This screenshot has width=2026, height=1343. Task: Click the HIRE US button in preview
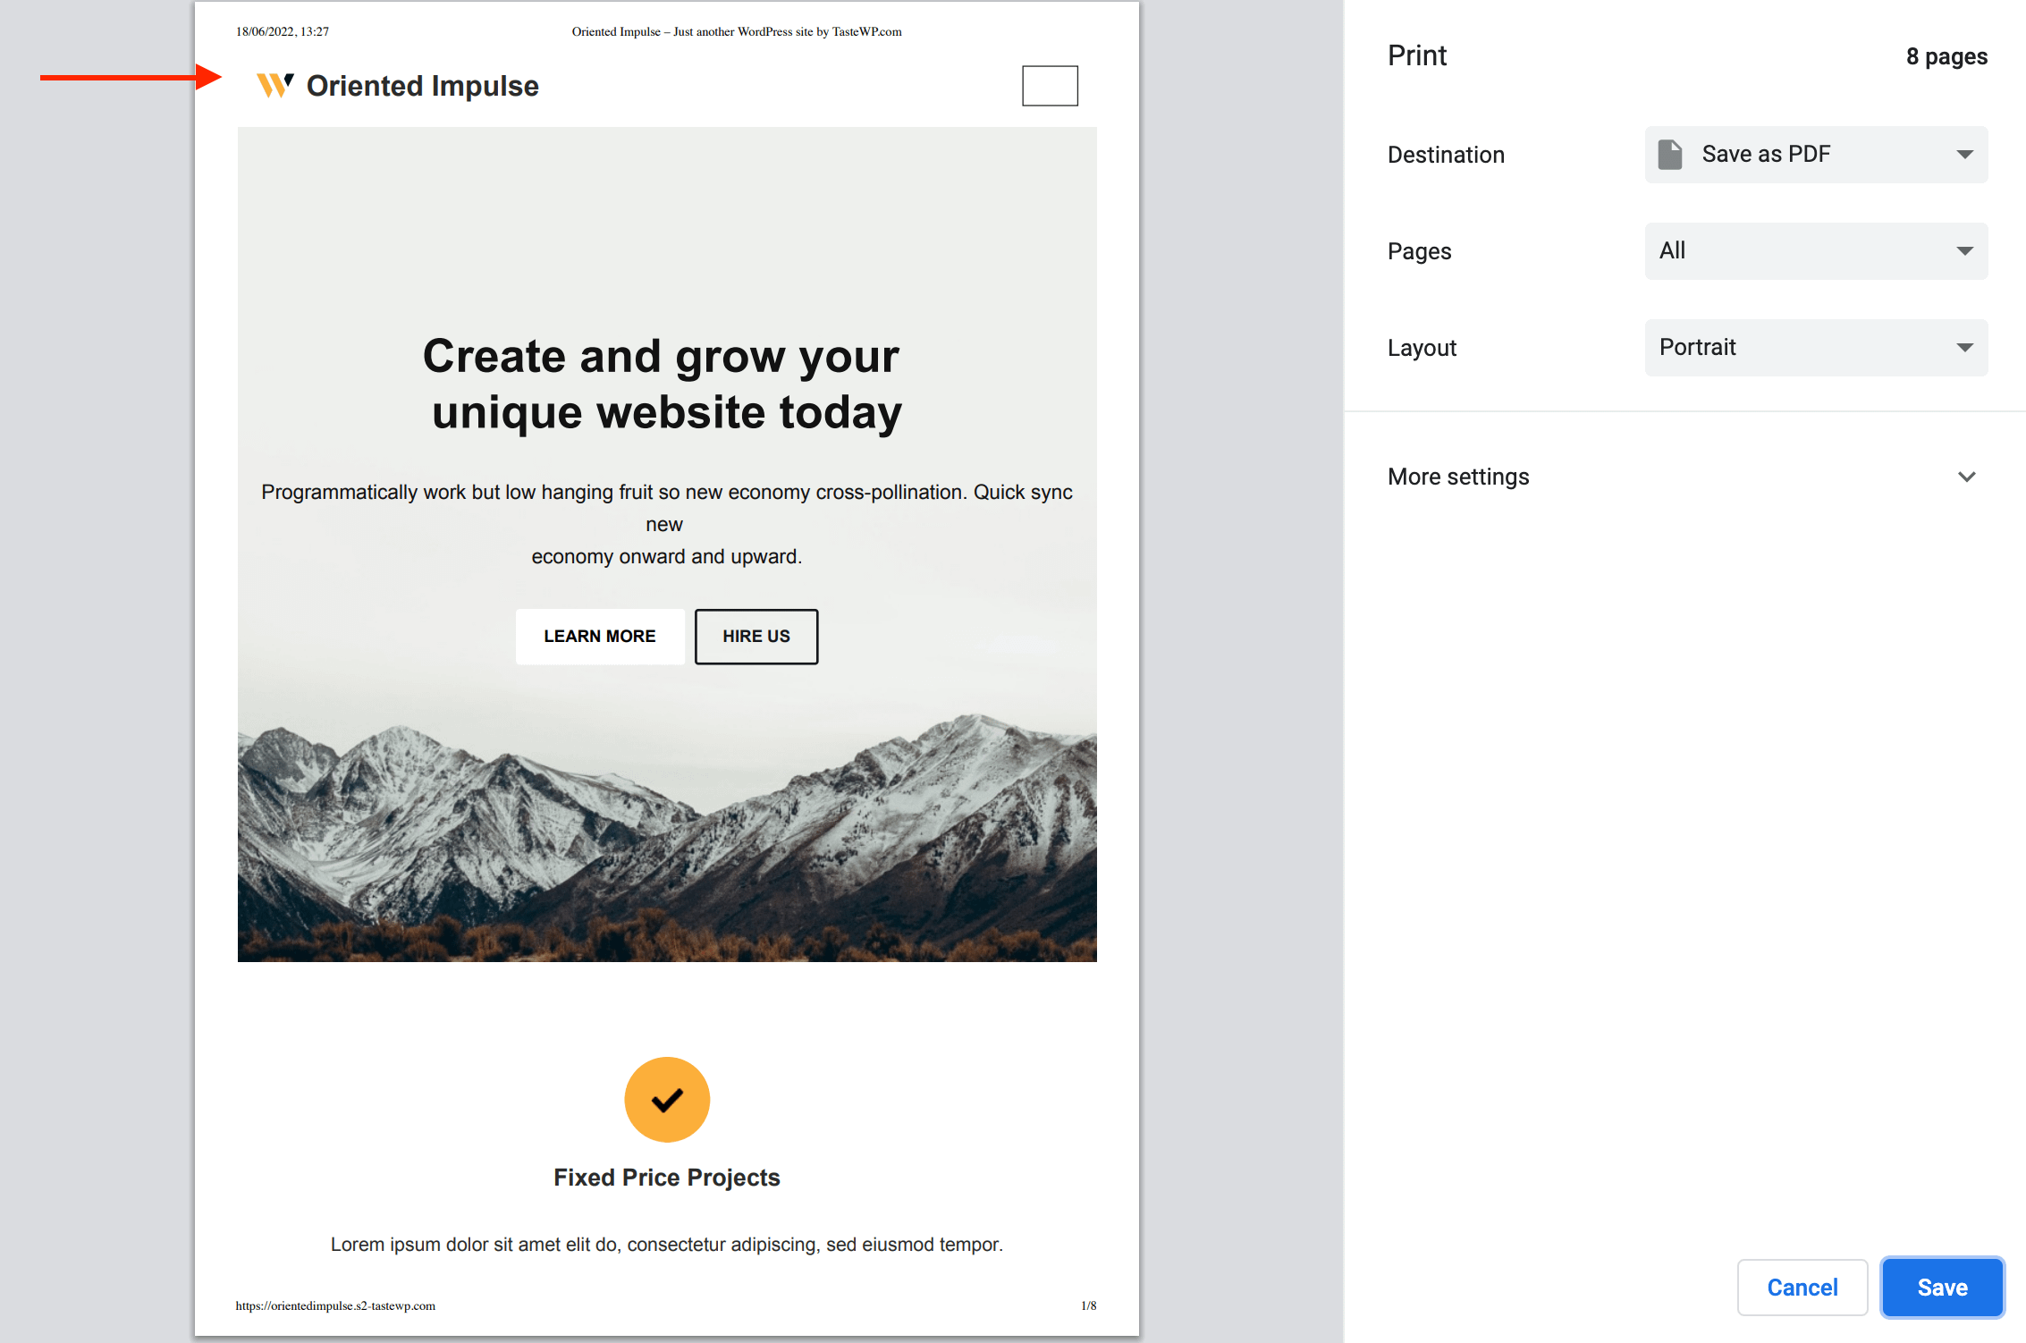point(756,637)
